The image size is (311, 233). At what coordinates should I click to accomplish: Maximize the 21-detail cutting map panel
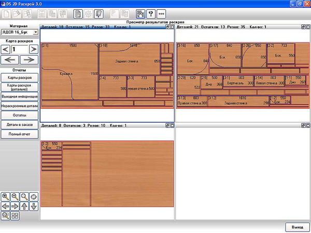(x=308, y=27)
